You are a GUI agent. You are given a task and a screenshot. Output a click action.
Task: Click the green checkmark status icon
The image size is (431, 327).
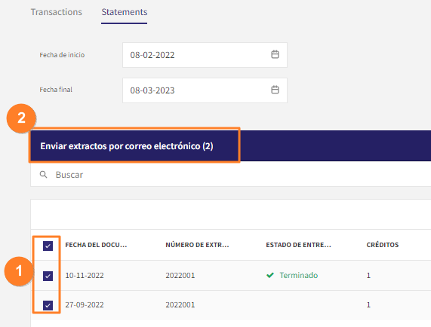coord(270,275)
